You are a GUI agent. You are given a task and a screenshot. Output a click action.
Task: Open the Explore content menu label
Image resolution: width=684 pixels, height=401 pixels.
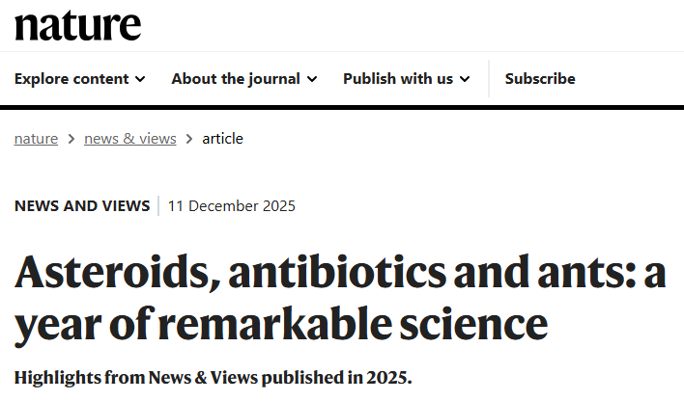[x=71, y=79]
